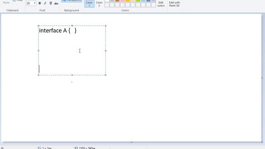
Task: Toggle italic text formatting
Action: 45,3
